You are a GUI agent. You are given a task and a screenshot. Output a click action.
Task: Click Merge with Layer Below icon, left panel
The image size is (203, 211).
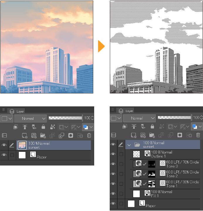pyautogui.click(x=61, y=135)
